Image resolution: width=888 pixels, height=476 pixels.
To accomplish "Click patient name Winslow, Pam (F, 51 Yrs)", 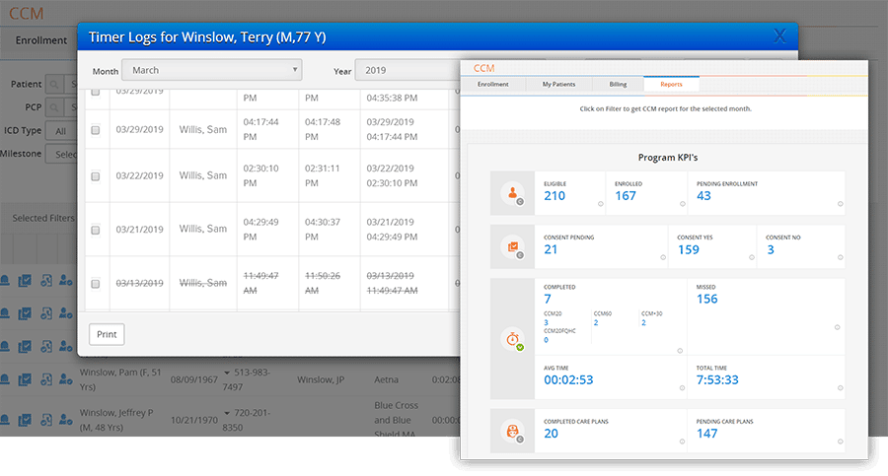I will tap(120, 379).
